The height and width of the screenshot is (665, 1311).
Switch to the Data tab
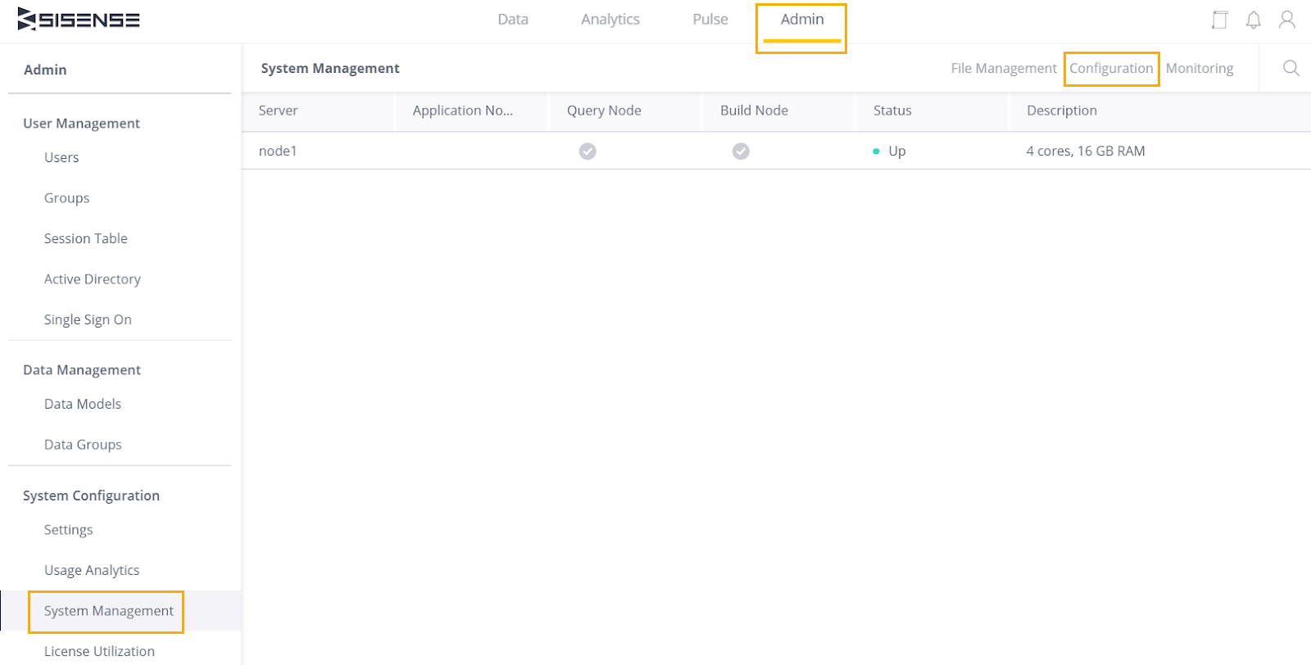pyautogui.click(x=513, y=20)
